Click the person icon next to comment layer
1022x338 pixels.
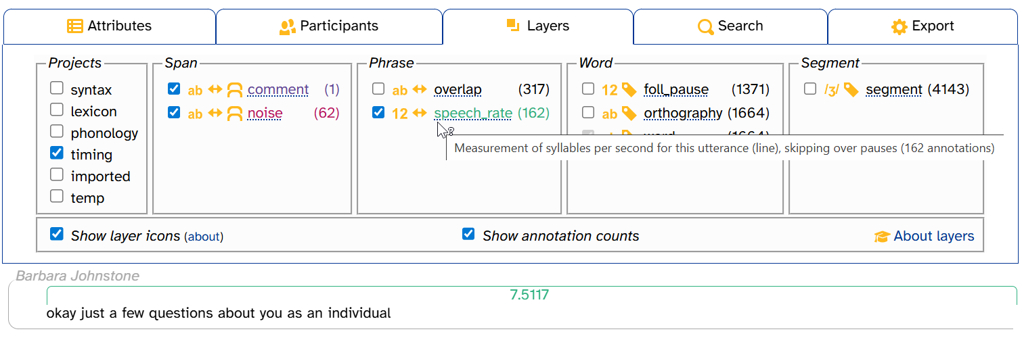point(234,90)
